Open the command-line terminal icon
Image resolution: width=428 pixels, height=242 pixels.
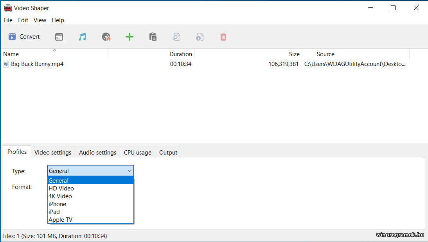59,37
